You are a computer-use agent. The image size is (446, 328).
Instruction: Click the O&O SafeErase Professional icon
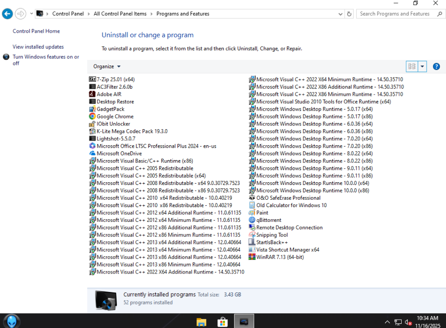(x=252, y=197)
